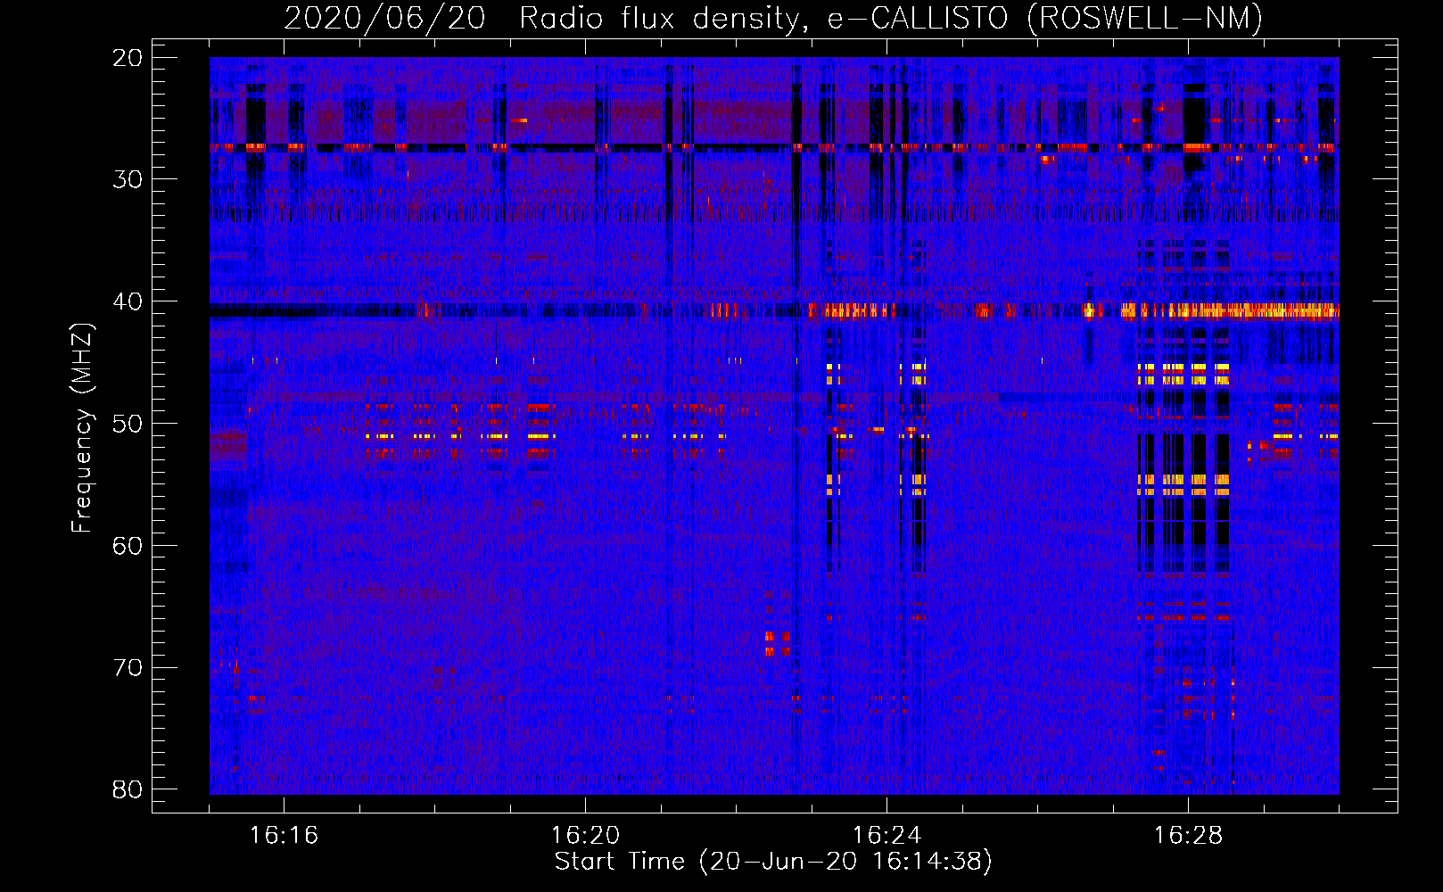Click the 70 MHz frequency tick label
The width and height of the screenshot is (1443, 892).
[x=128, y=668]
